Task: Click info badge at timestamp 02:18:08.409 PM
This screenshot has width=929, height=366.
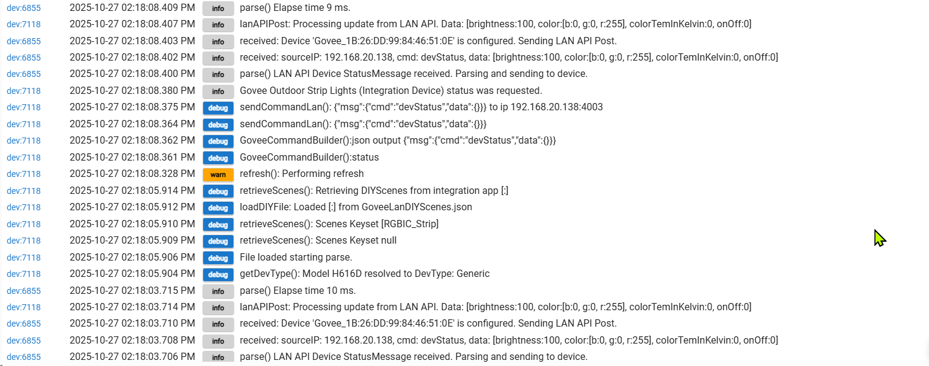Action: pos(218,8)
